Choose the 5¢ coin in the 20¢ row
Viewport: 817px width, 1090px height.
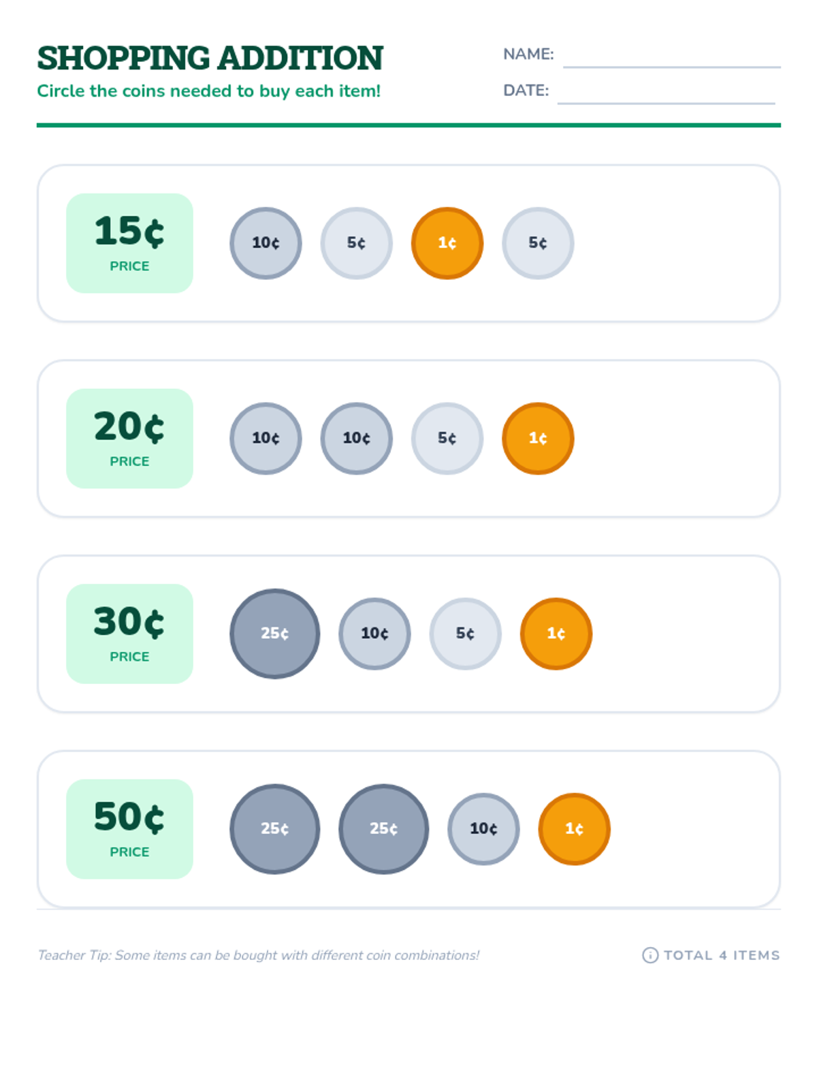[x=447, y=438]
